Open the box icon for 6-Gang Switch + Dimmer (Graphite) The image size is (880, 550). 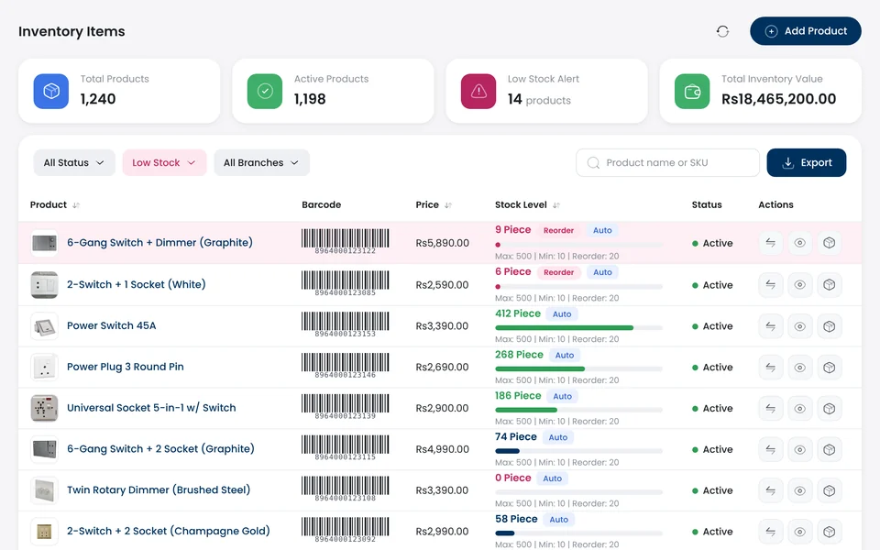click(x=829, y=243)
